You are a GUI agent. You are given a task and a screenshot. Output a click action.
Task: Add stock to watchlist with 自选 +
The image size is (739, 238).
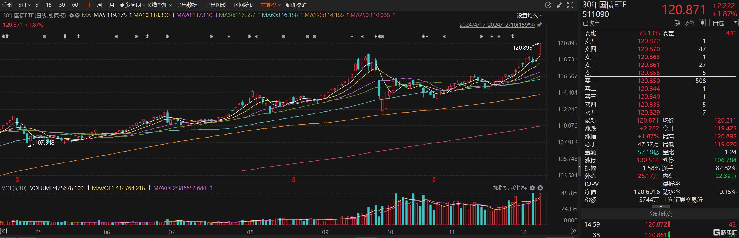coord(721,23)
